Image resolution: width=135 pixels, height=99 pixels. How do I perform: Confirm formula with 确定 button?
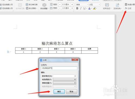(59, 91)
